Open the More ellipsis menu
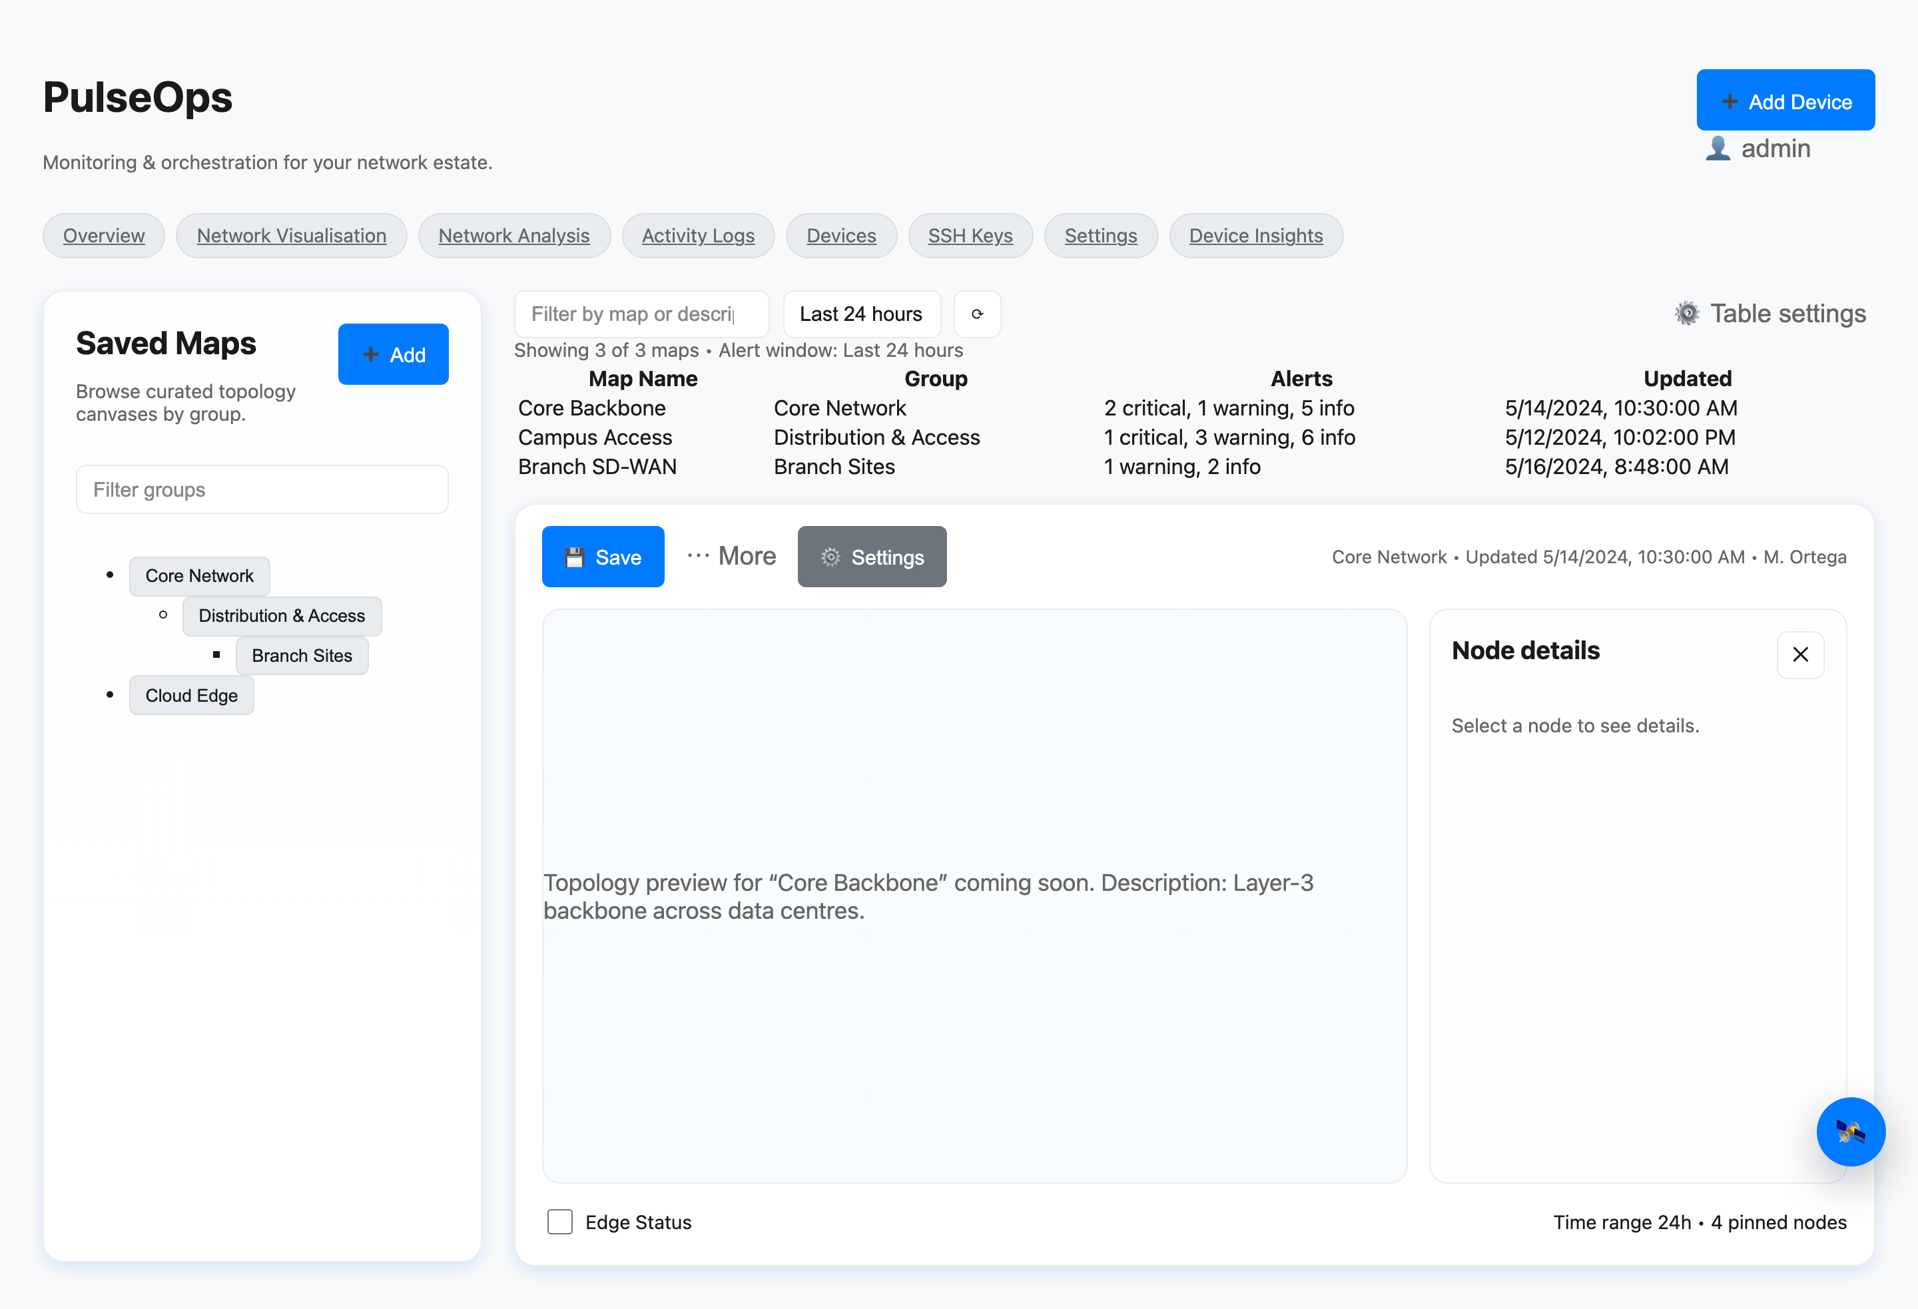 tap(731, 556)
